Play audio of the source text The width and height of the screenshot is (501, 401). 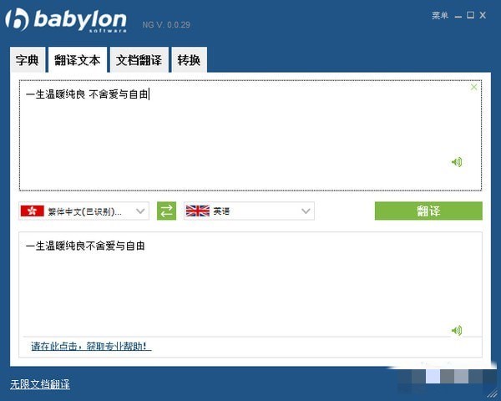(457, 162)
